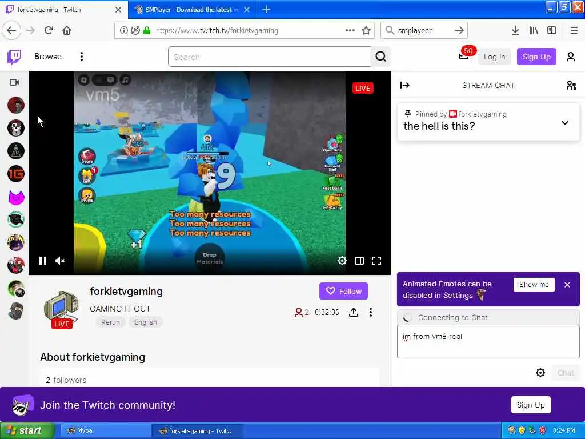Reload the page with the refresh icon
The image size is (585, 439).
49,30
